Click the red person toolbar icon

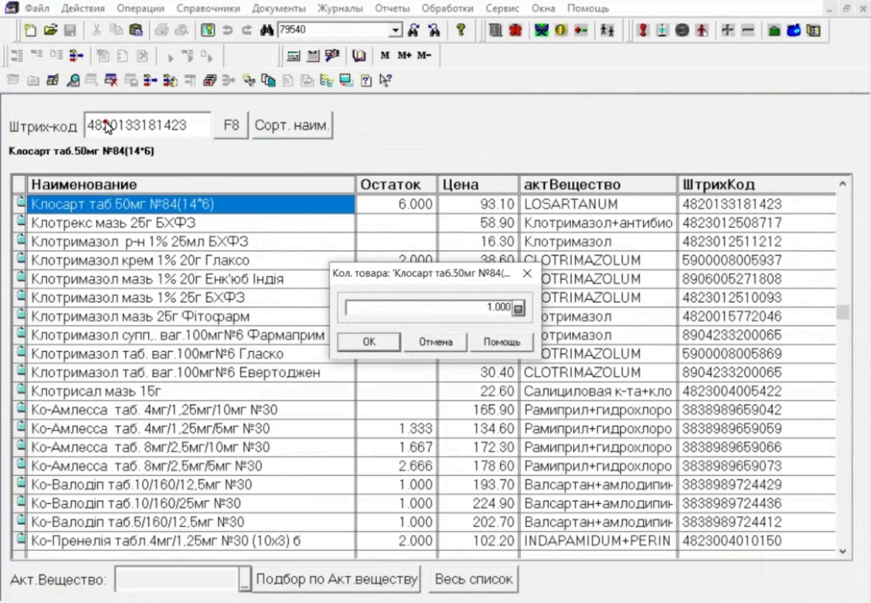pyautogui.click(x=702, y=30)
